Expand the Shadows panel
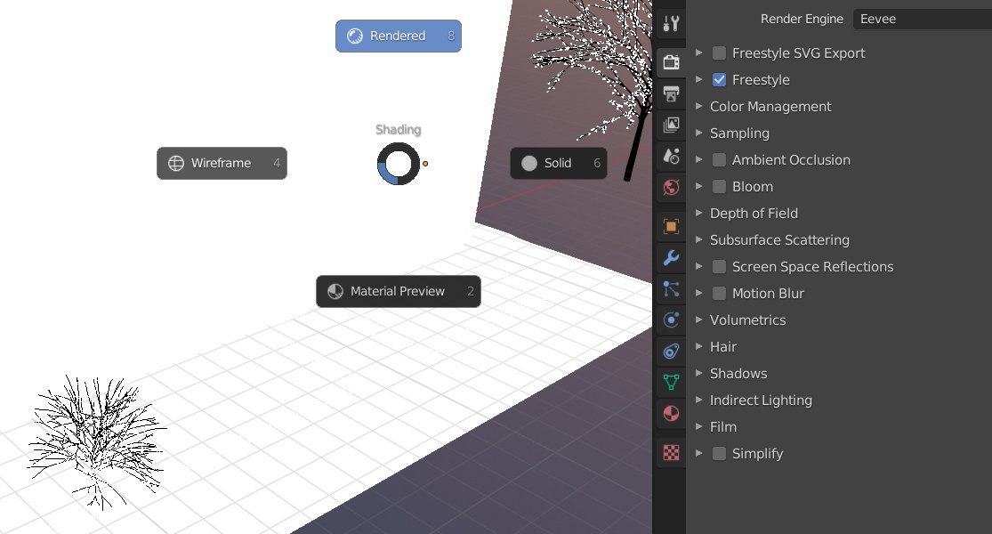Image resolution: width=992 pixels, height=534 pixels. pyautogui.click(x=699, y=373)
